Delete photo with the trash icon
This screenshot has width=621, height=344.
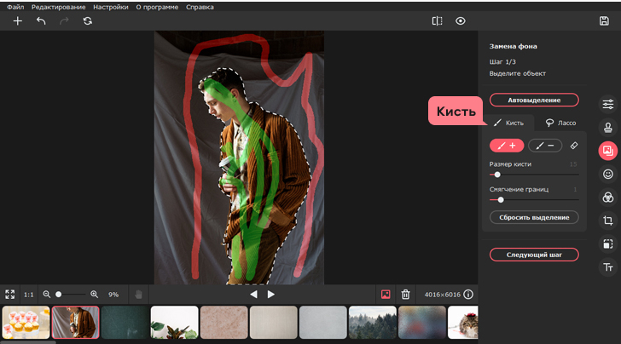click(x=406, y=294)
